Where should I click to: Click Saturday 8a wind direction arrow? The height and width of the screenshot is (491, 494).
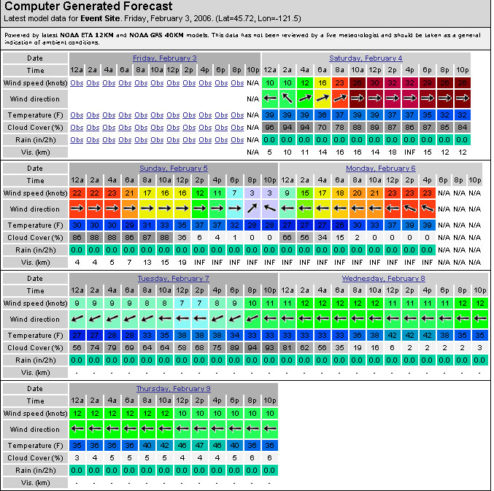(340, 98)
